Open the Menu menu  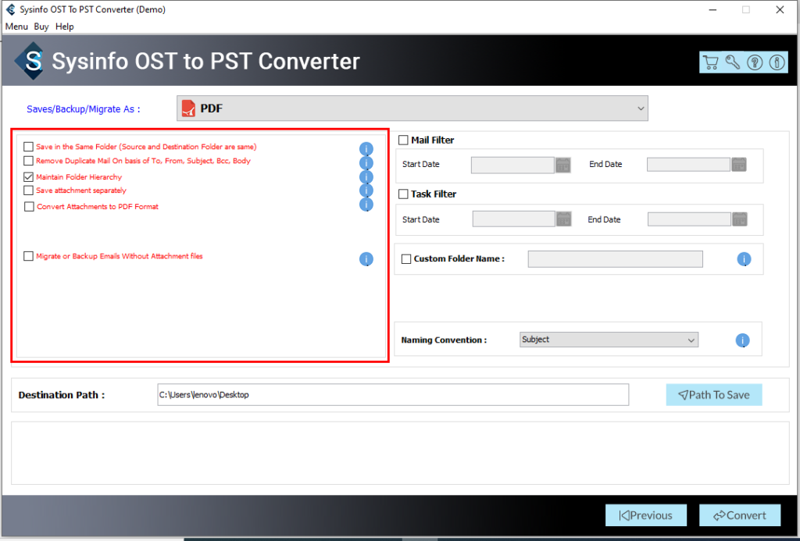pyautogui.click(x=16, y=27)
